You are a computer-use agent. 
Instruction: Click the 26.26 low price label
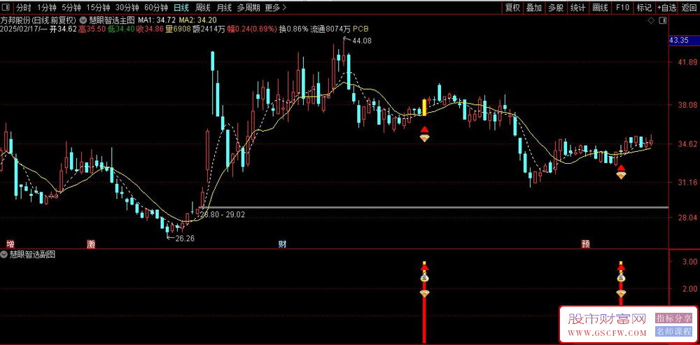click(x=184, y=239)
